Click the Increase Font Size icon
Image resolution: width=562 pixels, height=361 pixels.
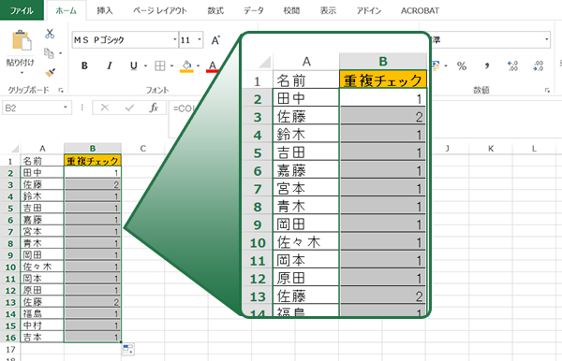(x=215, y=40)
